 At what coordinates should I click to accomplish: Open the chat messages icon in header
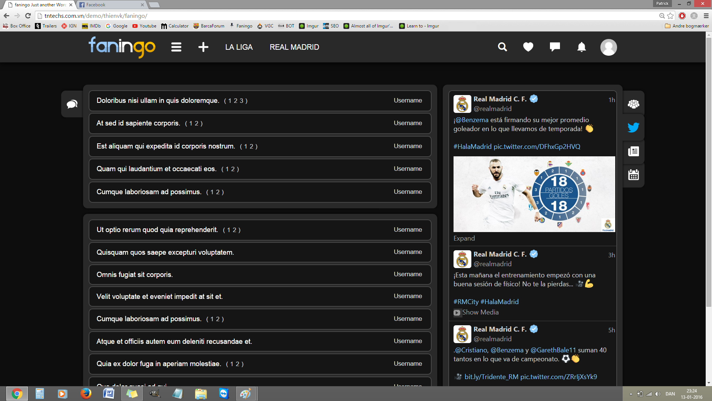coord(555,47)
